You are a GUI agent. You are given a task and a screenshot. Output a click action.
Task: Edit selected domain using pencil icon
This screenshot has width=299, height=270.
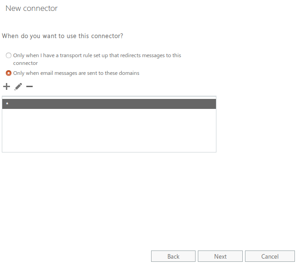(18, 87)
